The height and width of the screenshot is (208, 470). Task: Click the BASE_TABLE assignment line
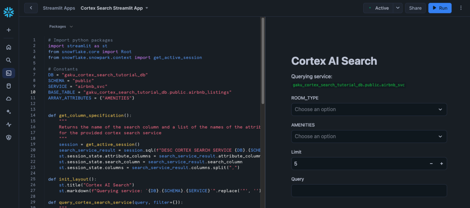tap(140, 92)
